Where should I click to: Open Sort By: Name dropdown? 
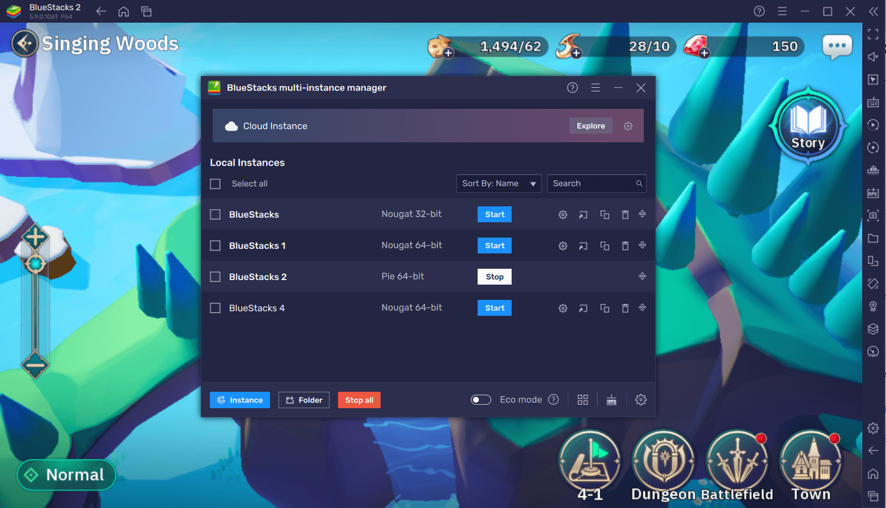(499, 184)
